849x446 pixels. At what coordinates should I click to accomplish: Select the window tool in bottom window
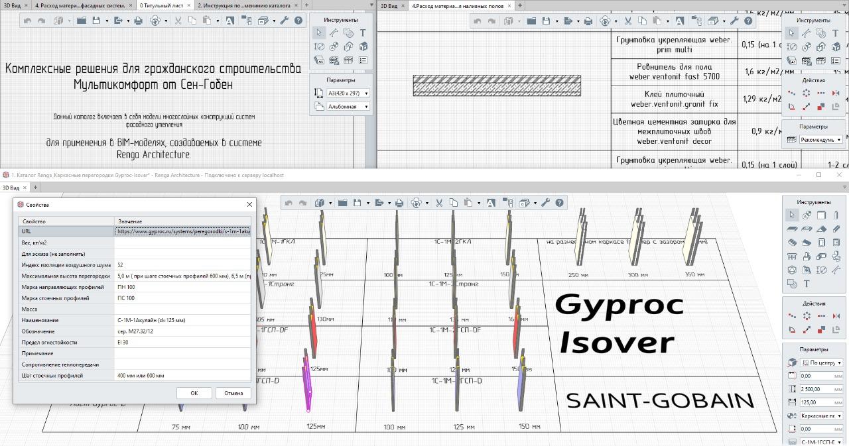pyautogui.click(x=836, y=243)
